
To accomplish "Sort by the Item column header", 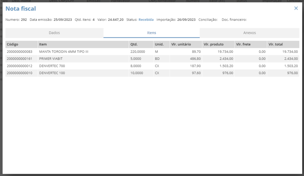I will click(83, 44).
